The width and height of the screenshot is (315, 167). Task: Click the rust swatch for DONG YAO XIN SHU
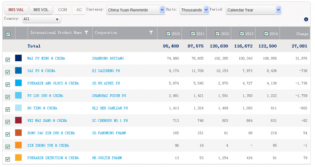(x=18, y=132)
